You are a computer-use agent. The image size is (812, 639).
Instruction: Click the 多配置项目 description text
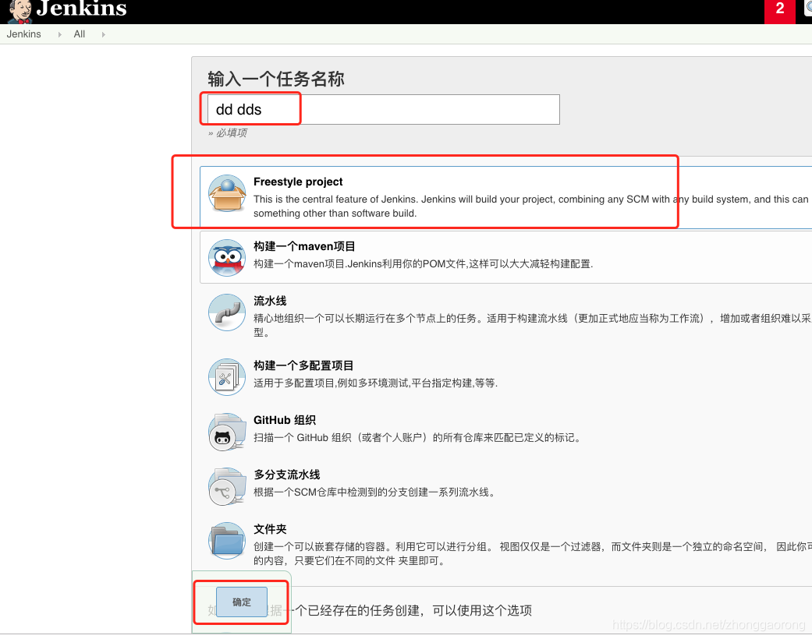point(375,383)
